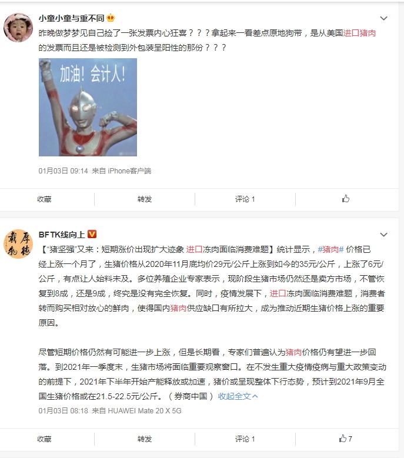Screen dimensions: 404x458
Task: Click 转发 on the BFTK post
Action: 145,439
